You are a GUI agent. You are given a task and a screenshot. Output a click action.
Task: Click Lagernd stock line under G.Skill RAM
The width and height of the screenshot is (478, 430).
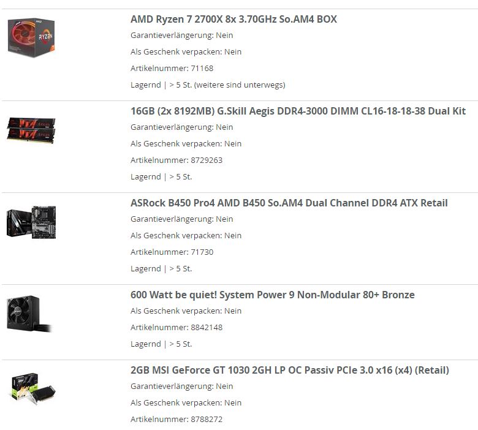161,177
